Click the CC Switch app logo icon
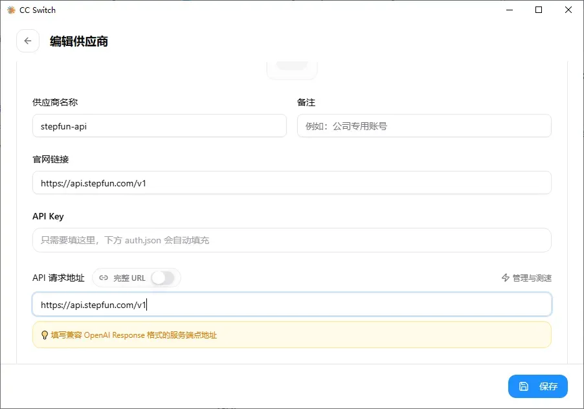Screen dimensions: 584x409 pyautogui.click(x=11, y=10)
